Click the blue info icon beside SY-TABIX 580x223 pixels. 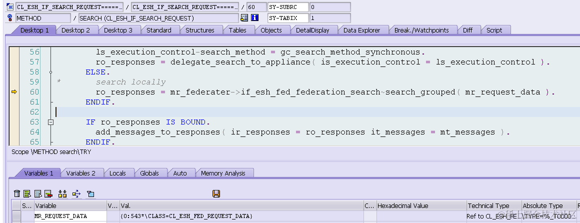coord(254,18)
